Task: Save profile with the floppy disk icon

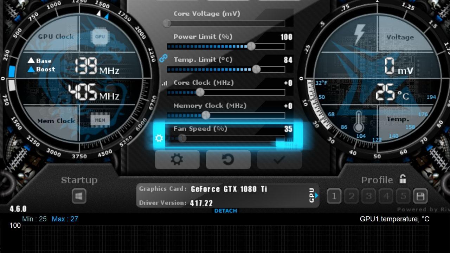Action: (x=420, y=196)
